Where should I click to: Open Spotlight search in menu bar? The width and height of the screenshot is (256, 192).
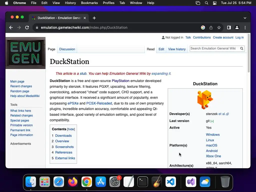click(x=206, y=3)
